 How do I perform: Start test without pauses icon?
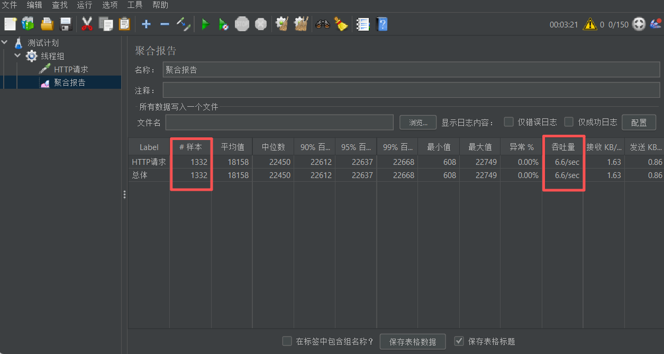[223, 24]
